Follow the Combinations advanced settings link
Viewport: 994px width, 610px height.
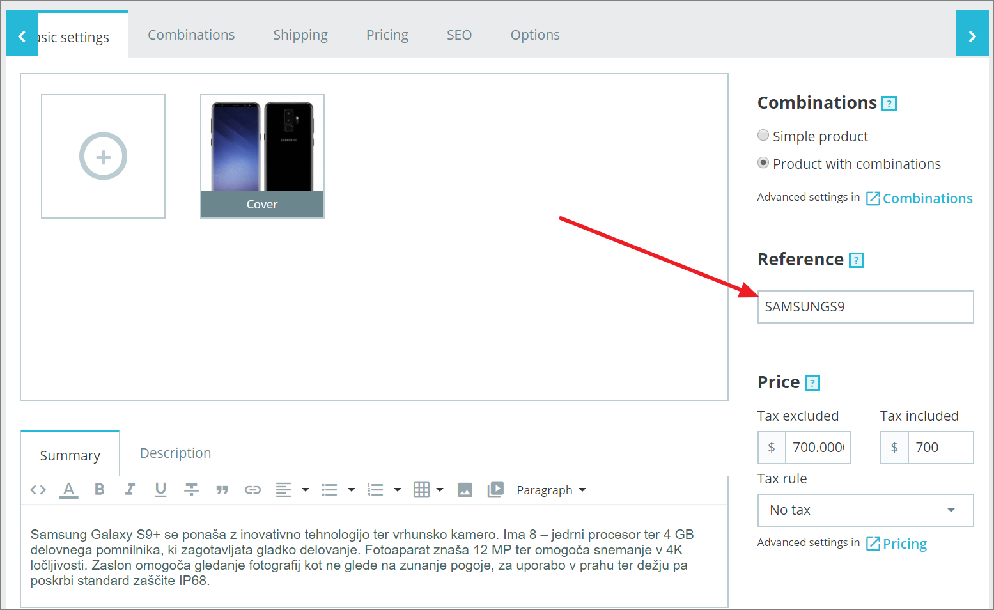coord(919,198)
